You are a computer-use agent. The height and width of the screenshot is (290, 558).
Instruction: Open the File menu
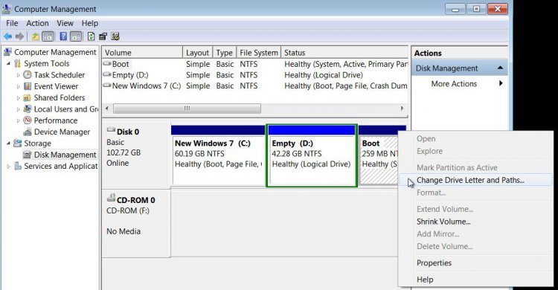(x=12, y=23)
